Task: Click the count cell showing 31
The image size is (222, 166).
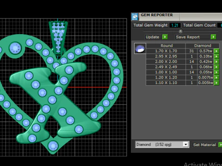Action: click(x=191, y=51)
